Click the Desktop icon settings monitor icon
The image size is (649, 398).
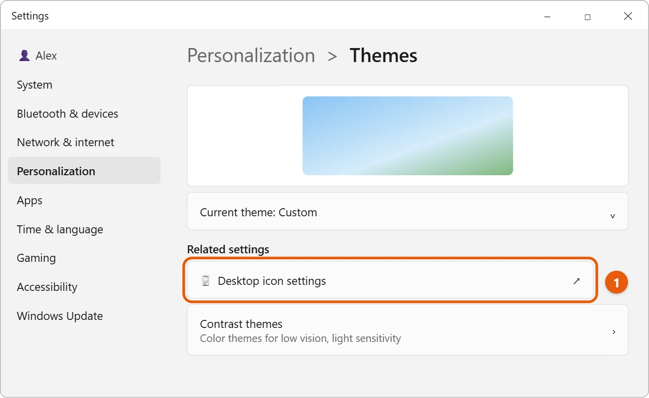[x=205, y=281]
